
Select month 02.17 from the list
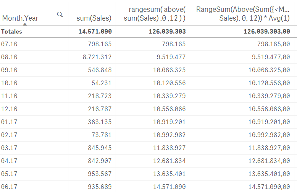(9, 135)
